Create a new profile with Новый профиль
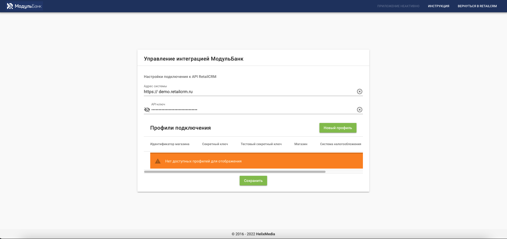Viewport: 507px width, 239px height. (338, 128)
